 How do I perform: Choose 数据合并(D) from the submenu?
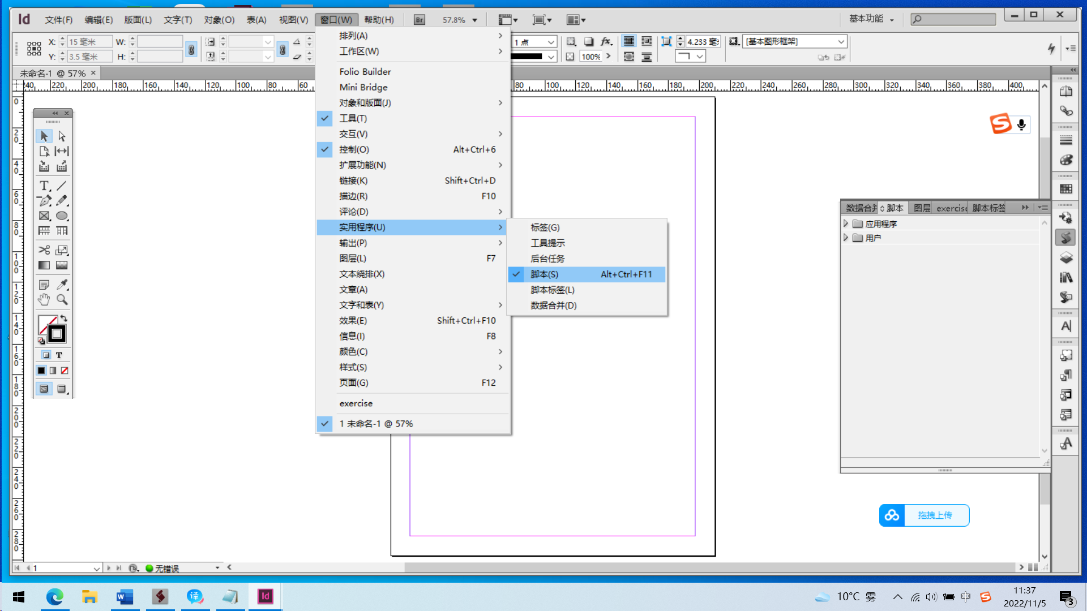tap(587, 305)
